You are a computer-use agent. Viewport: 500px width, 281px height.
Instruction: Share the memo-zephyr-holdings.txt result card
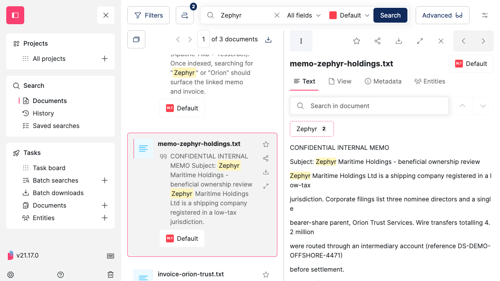tap(266, 158)
